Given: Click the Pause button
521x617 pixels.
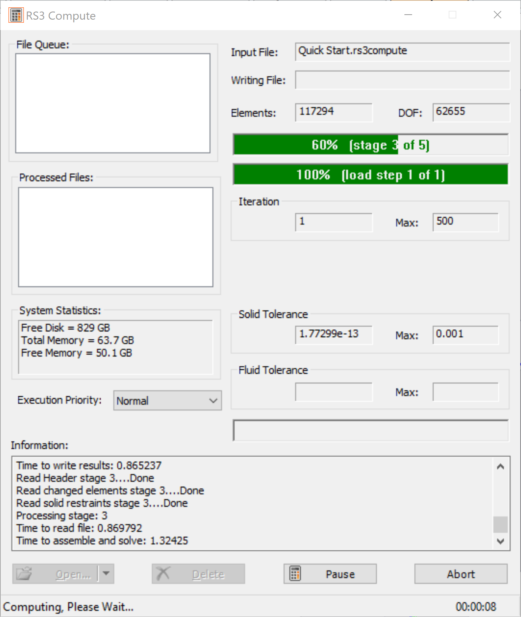Looking at the screenshot, I should 330,574.
